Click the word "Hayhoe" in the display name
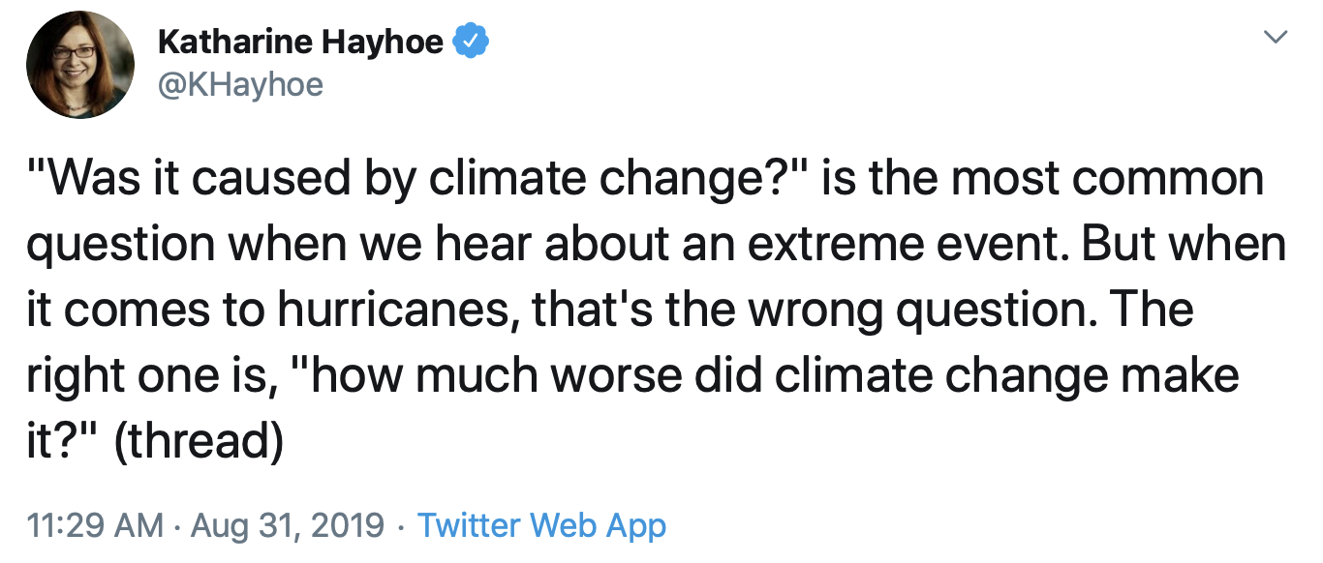The width and height of the screenshot is (1323, 563). [x=386, y=43]
